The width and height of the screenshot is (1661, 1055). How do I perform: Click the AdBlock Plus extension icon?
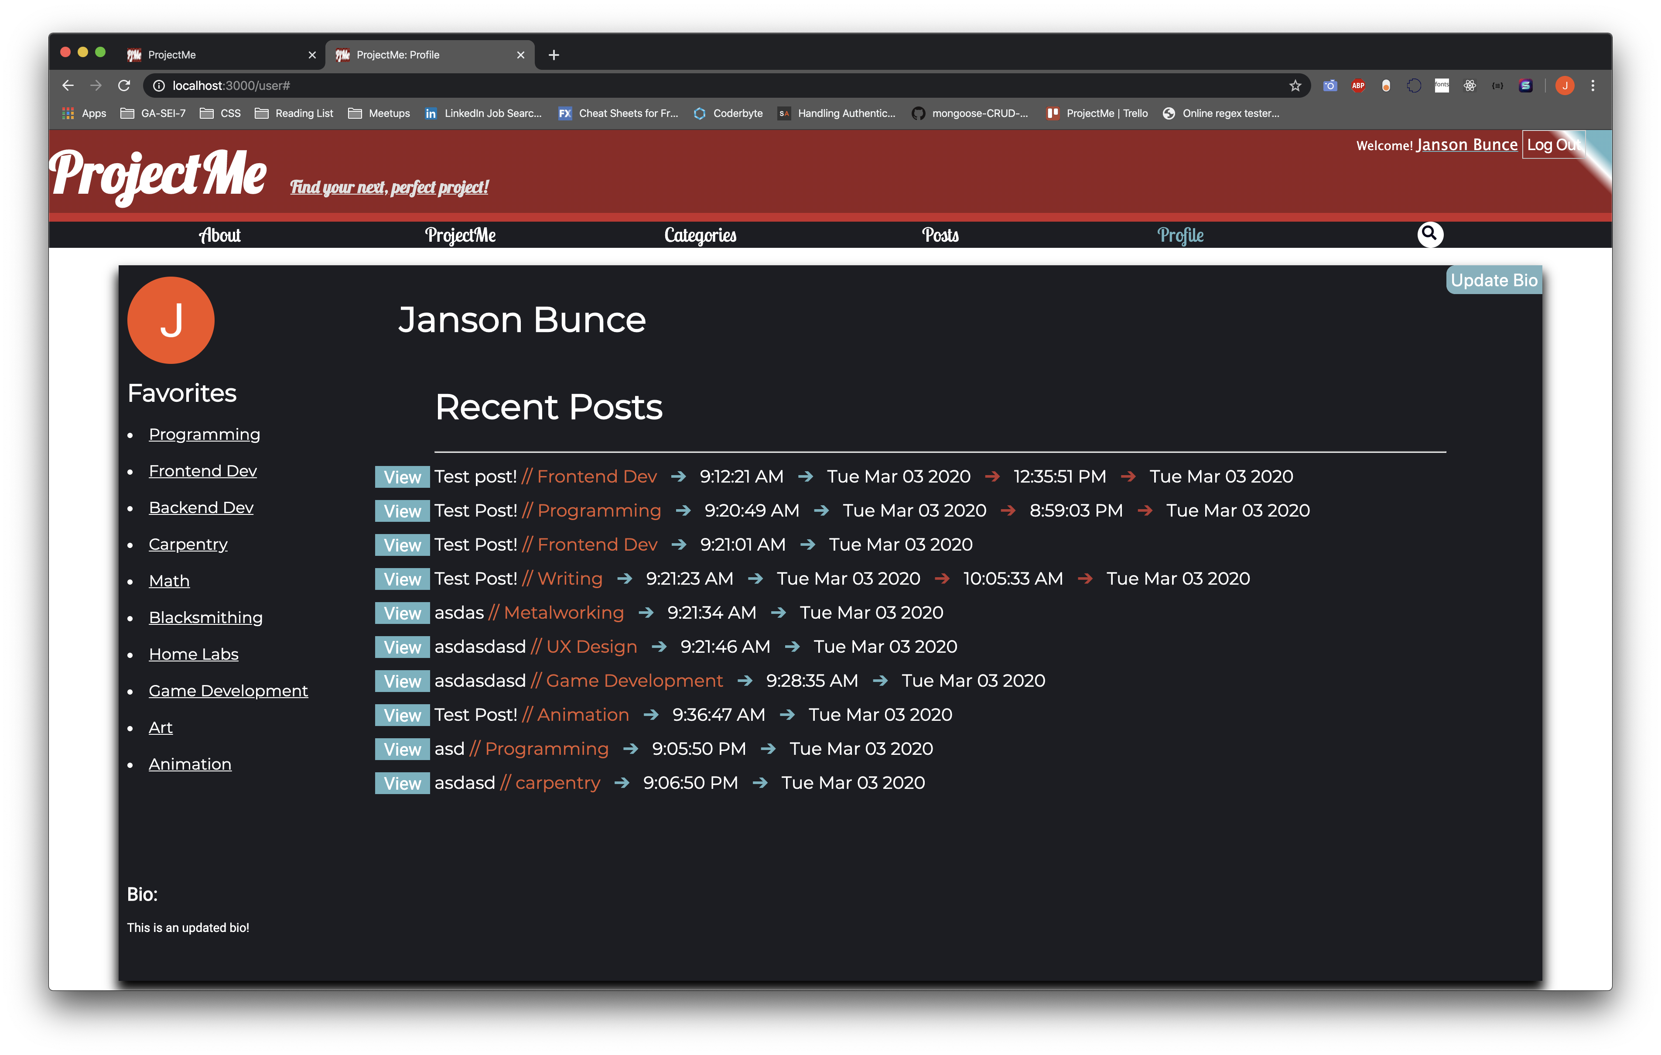tap(1357, 86)
